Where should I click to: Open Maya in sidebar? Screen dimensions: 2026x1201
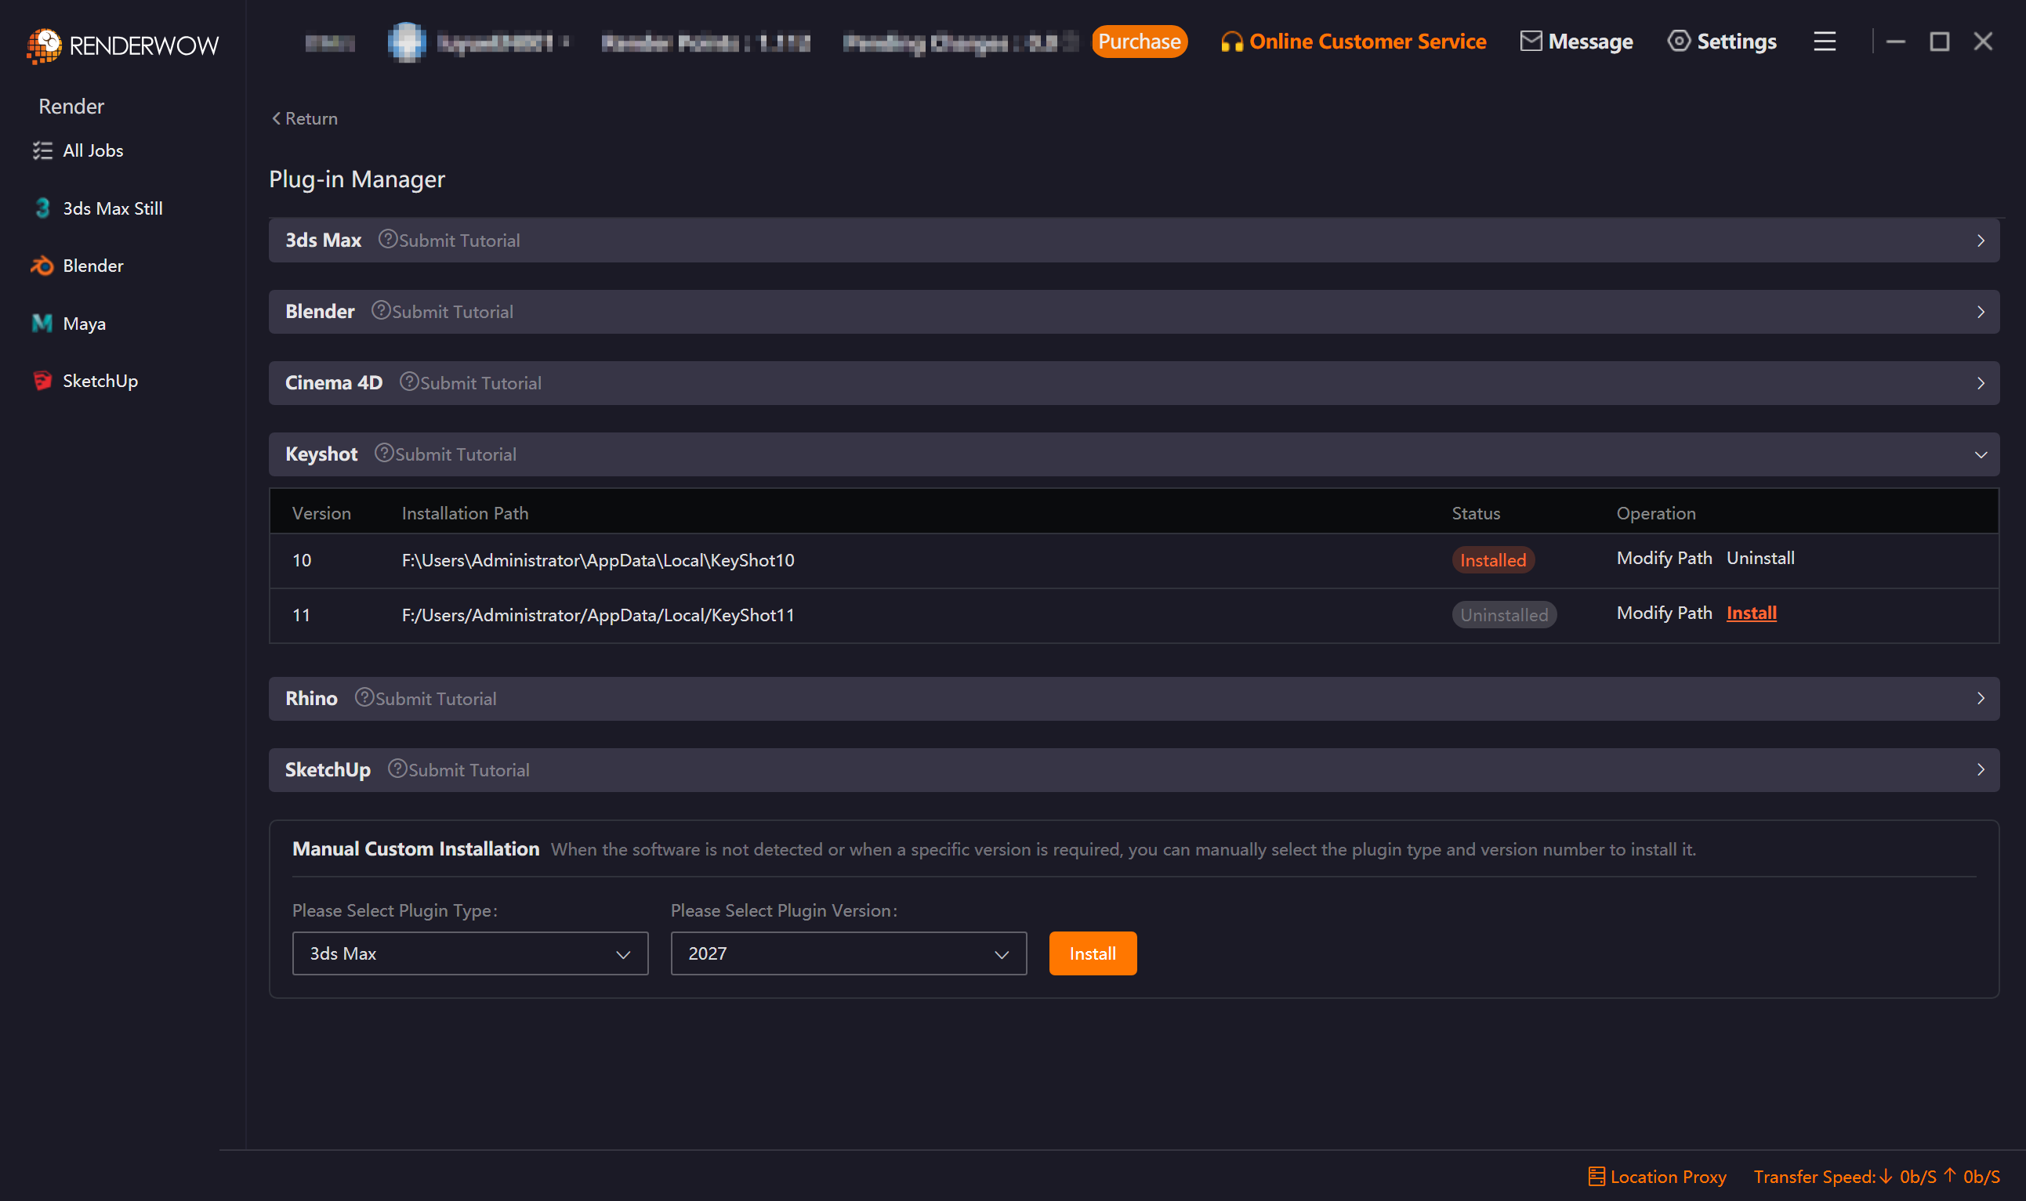[x=84, y=324]
